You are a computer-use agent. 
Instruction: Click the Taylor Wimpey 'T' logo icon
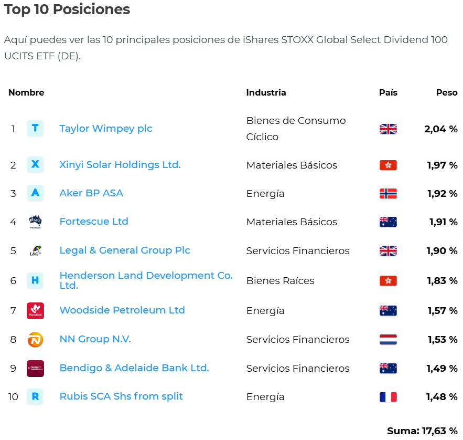click(x=35, y=129)
